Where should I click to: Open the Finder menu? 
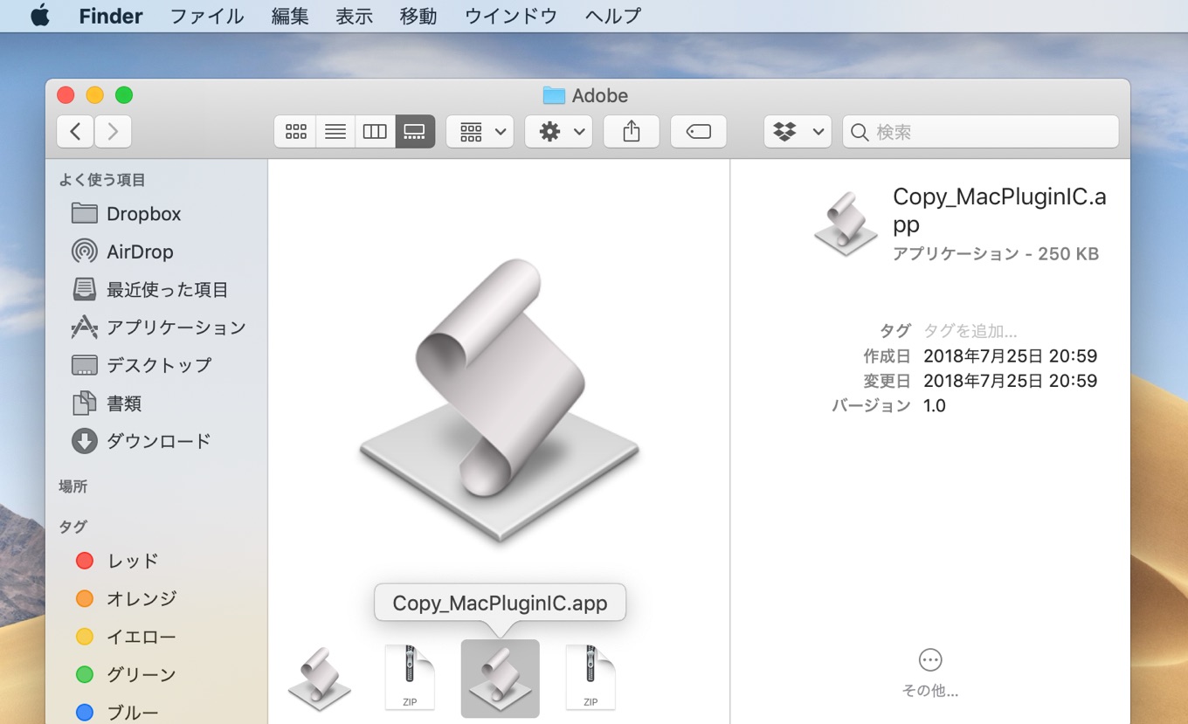pos(111,16)
